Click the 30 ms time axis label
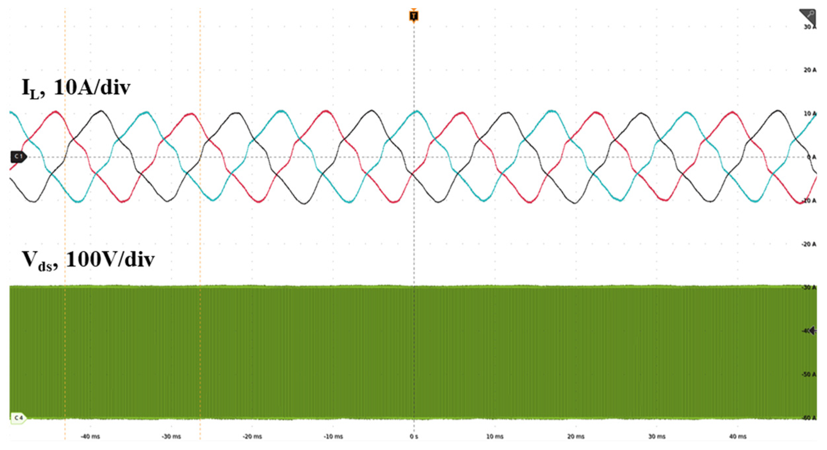 pyautogui.click(x=657, y=437)
